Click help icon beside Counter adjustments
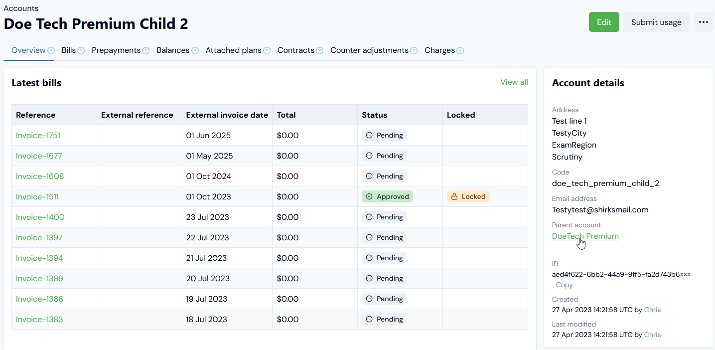The image size is (715, 350). pyautogui.click(x=414, y=50)
